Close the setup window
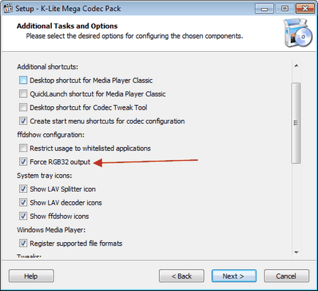318x291 pixels. coord(305,9)
